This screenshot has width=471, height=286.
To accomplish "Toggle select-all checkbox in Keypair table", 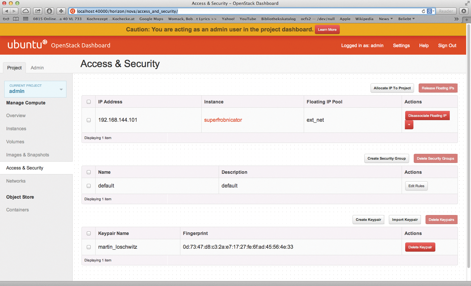I will [89, 233].
